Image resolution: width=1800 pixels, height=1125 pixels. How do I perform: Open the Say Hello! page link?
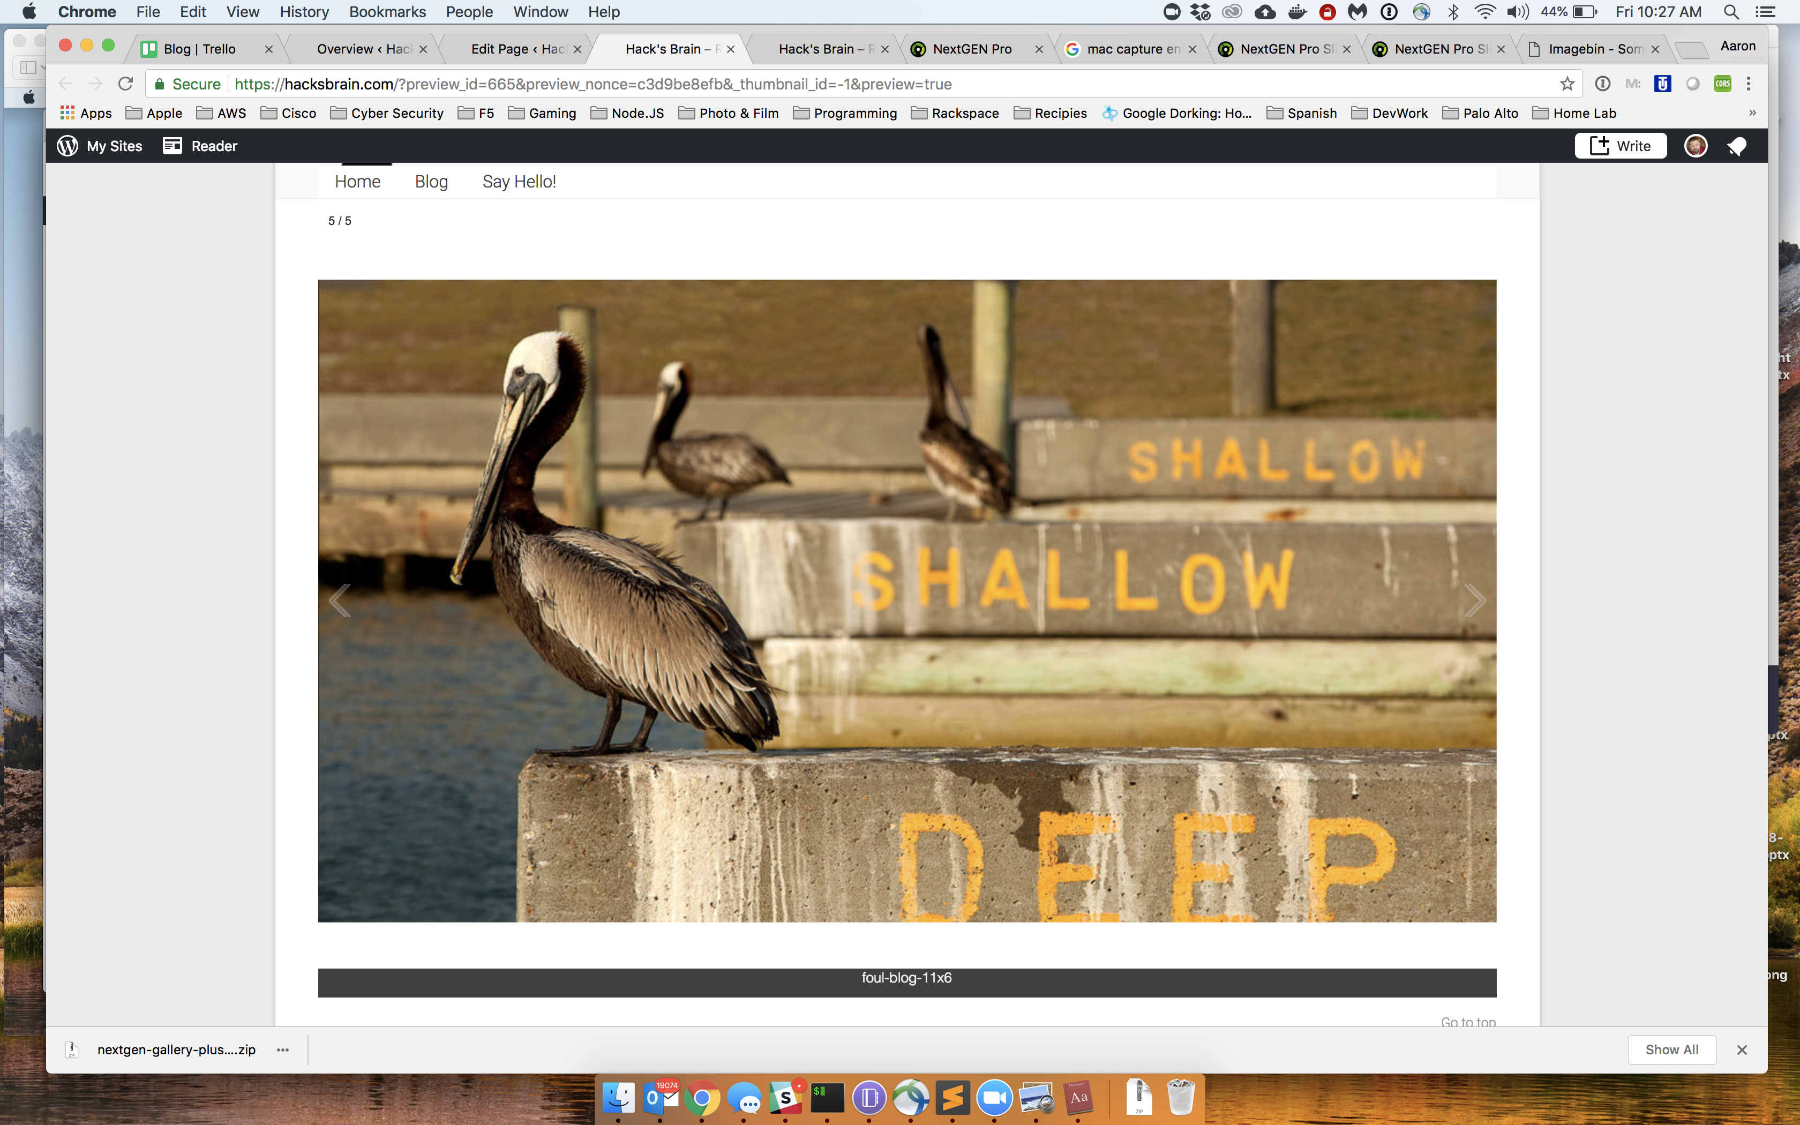coord(519,182)
